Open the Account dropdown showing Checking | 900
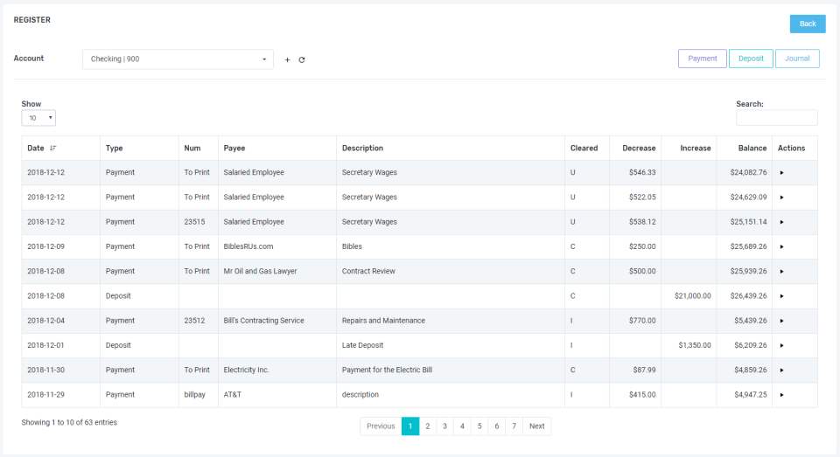 [x=178, y=59]
